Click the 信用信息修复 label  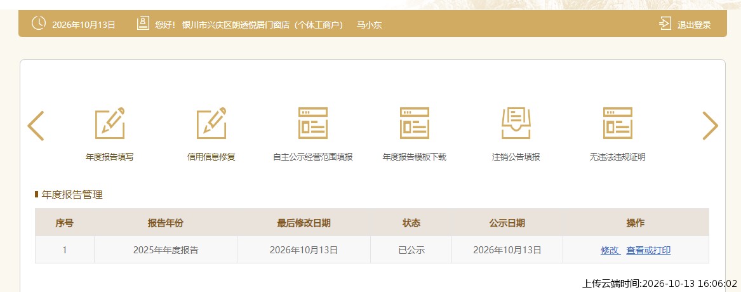pyautogui.click(x=211, y=157)
